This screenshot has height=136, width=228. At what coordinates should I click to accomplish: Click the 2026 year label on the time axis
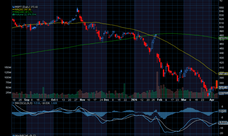(134, 100)
